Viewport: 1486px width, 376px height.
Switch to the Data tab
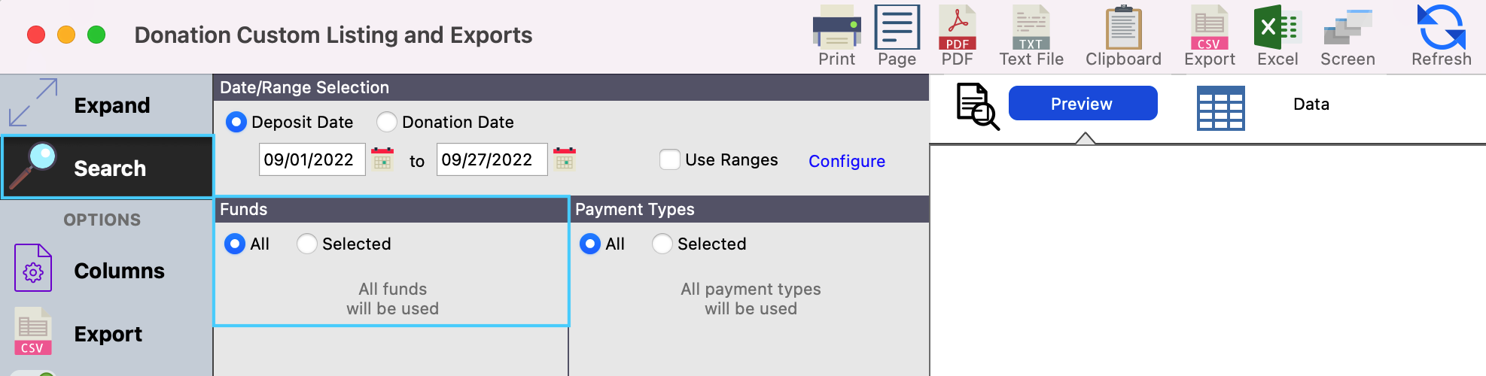pos(1311,105)
